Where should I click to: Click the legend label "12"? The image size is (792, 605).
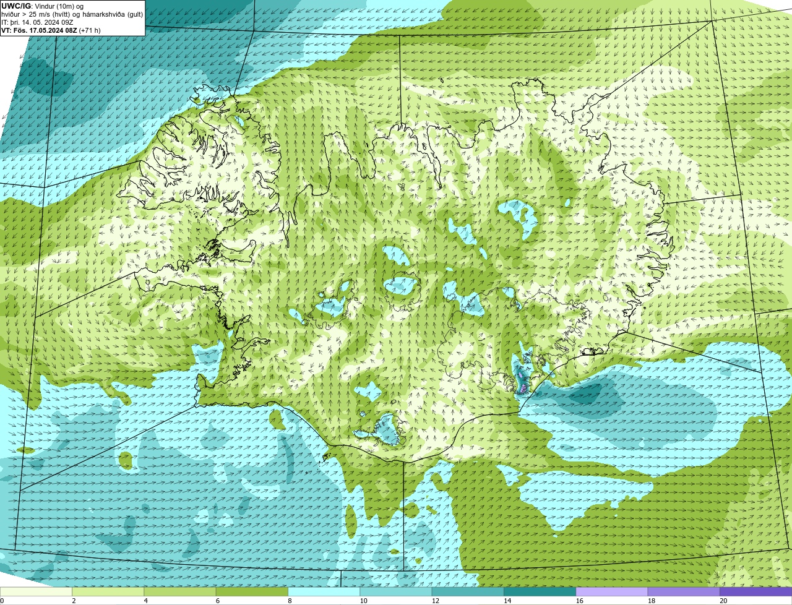pyautogui.click(x=435, y=601)
